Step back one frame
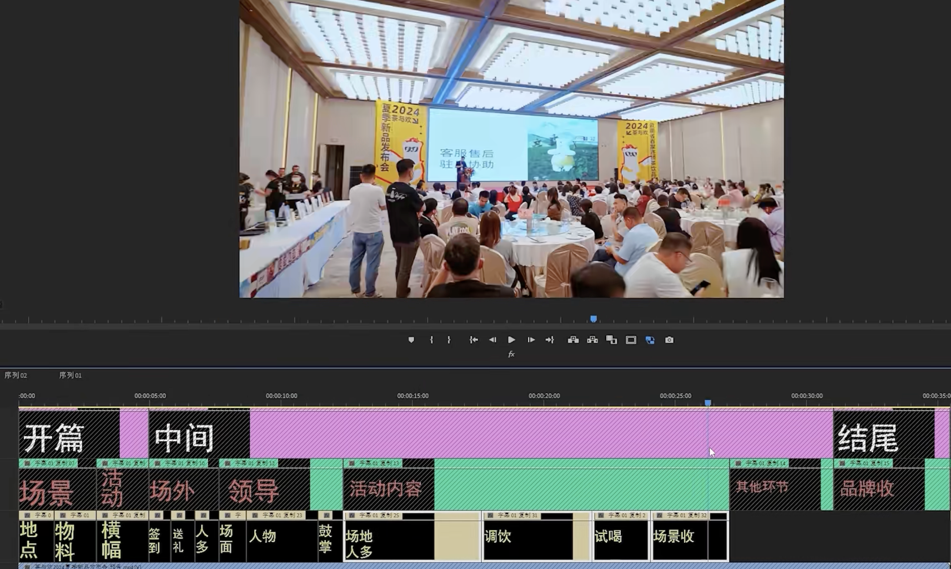Screen dimensions: 951x569 [x=492, y=340]
